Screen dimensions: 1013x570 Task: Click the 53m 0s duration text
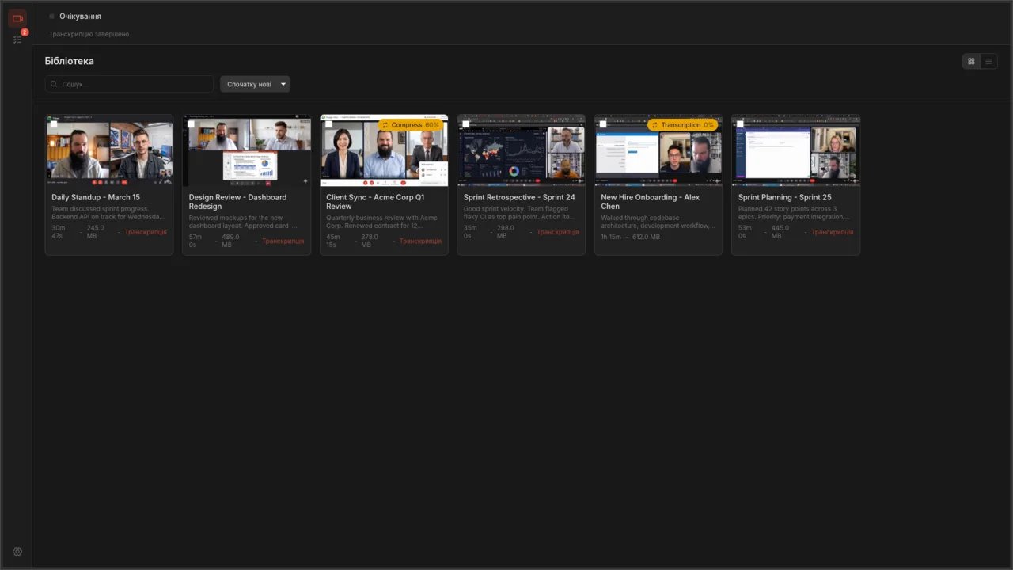coord(745,232)
